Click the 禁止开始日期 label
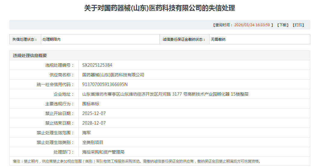The height and width of the screenshot is (168, 313). click(x=60, y=113)
